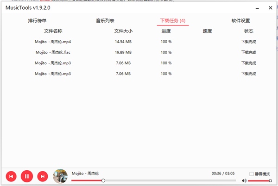The height and width of the screenshot is (186, 278).
Task: Click the 进度 column header
Action: click(166, 31)
